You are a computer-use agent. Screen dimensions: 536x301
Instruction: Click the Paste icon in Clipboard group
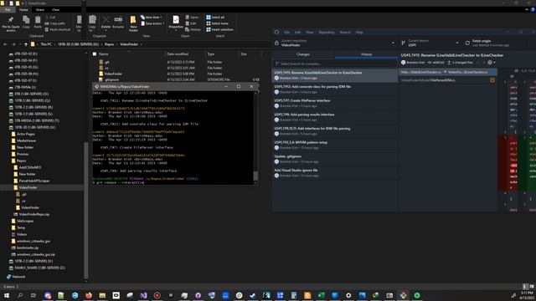pos(38,23)
